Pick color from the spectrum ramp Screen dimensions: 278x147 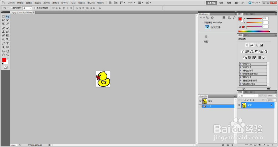coord(254,32)
